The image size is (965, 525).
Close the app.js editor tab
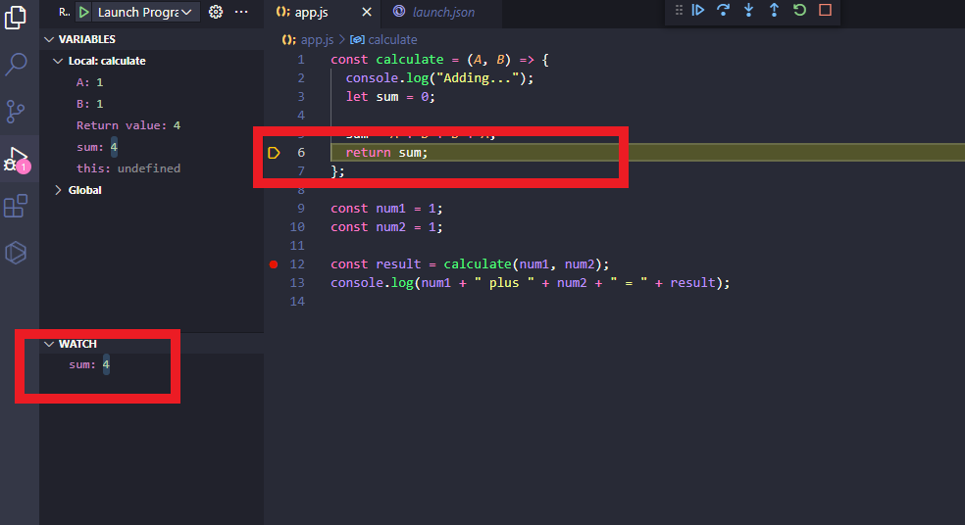(x=367, y=12)
